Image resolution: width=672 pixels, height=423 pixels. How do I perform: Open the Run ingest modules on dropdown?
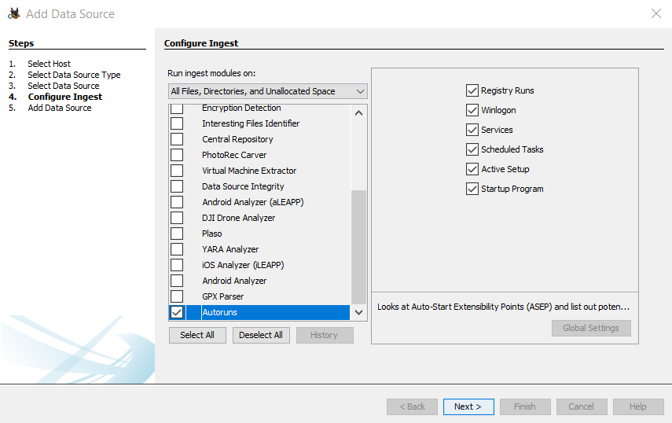267,91
